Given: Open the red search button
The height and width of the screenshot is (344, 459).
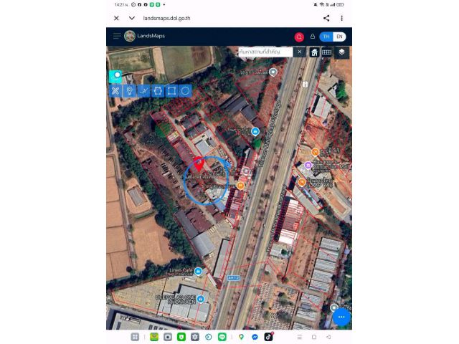Looking at the screenshot, I should tap(299, 37).
